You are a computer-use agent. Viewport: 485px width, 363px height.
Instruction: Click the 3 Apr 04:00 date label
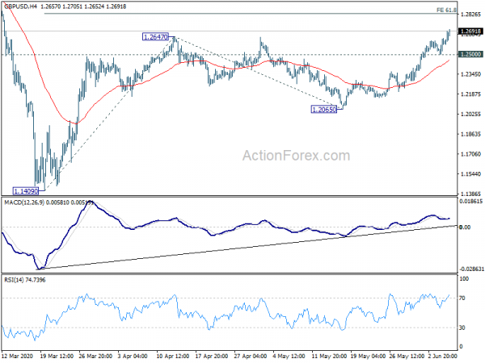pyautogui.click(x=133, y=356)
